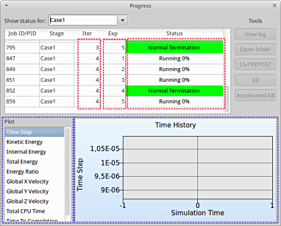This screenshot has height=226, width=281.
Task: Select job row 847
Action: pos(114,59)
